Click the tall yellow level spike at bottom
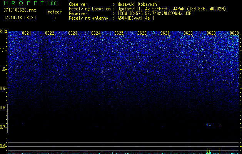 [220, 151]
